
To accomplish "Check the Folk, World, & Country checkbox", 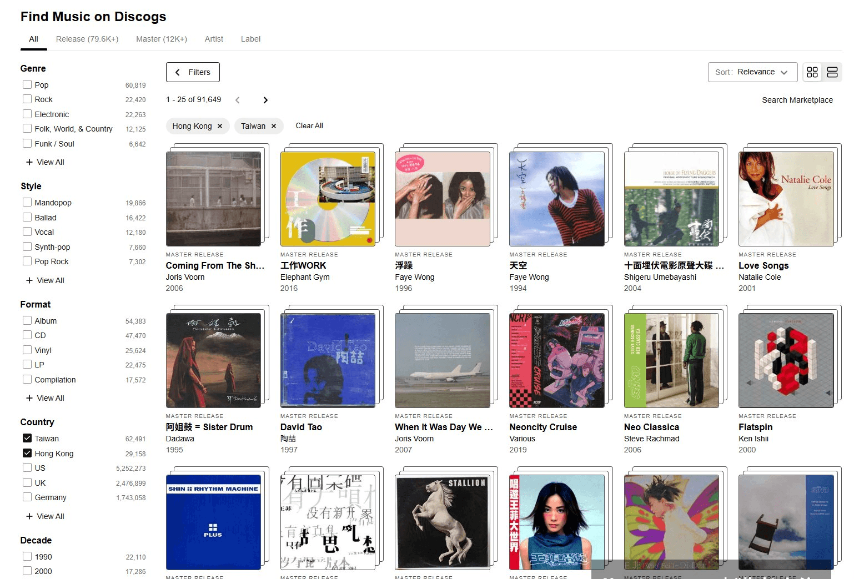I will pos(27,128).
